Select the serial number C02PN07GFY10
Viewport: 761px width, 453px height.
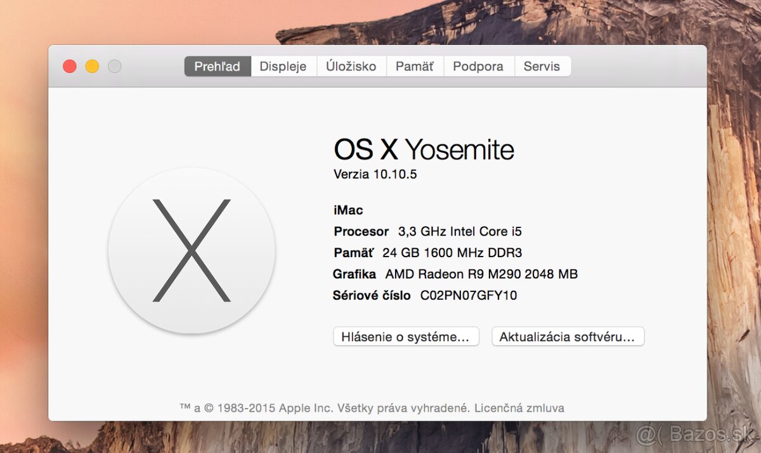(x=469, y=295)
